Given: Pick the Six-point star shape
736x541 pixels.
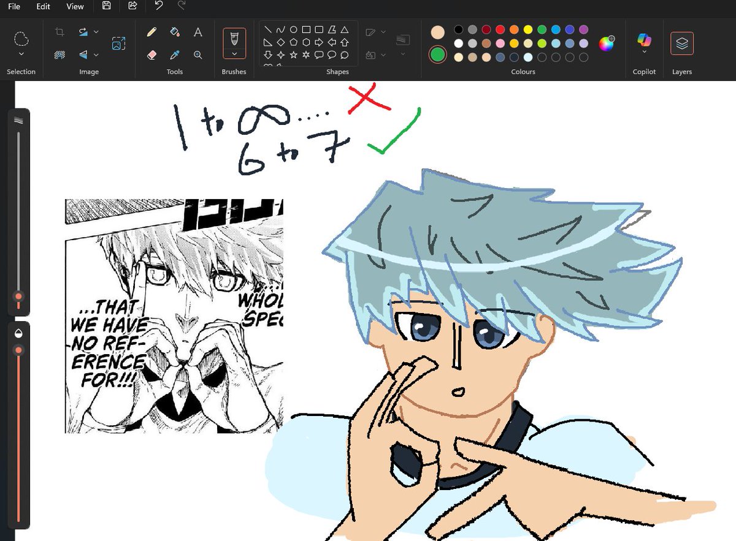Looking at the screenshot, I should coord(307,55).
